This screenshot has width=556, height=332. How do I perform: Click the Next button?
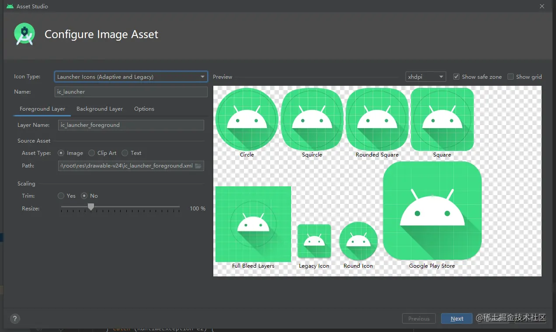457,318
